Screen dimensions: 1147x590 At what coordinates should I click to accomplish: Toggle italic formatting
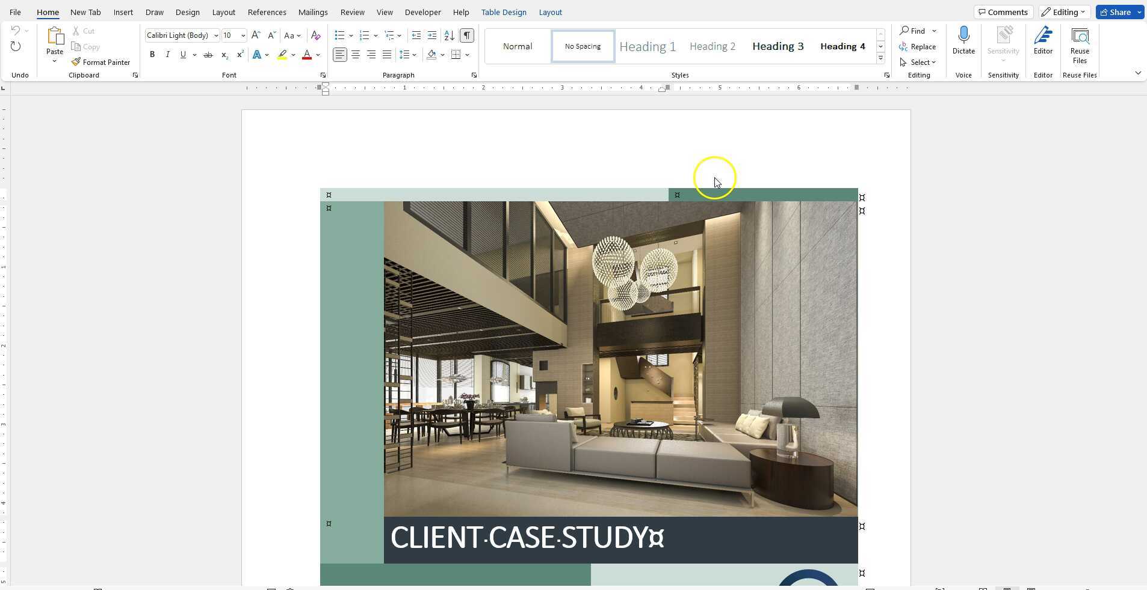pos(167,55)
